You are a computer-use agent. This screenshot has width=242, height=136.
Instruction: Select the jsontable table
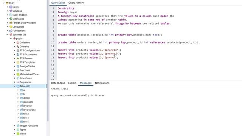point(28,102)
